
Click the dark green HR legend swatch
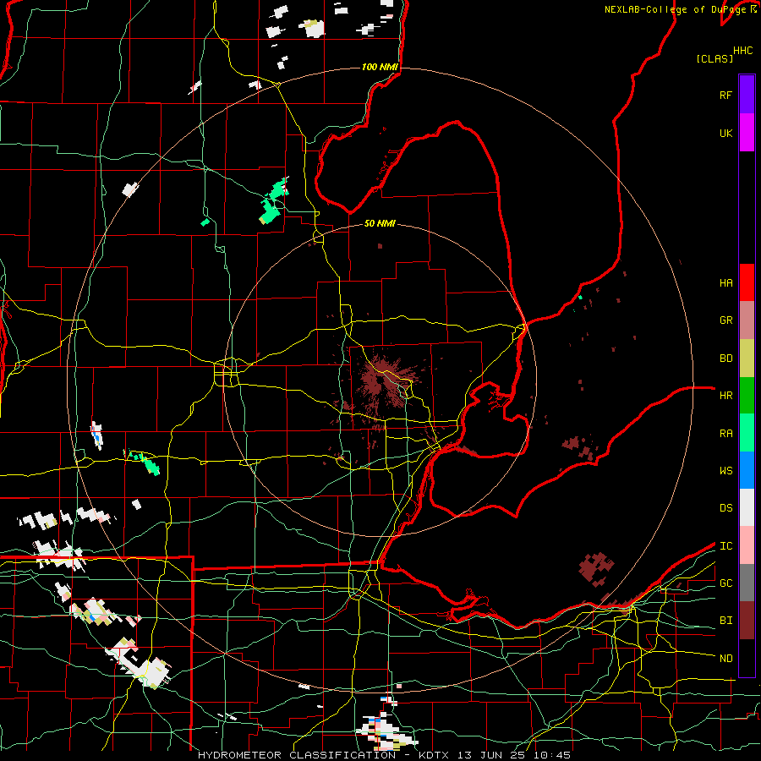pos(747,396)
